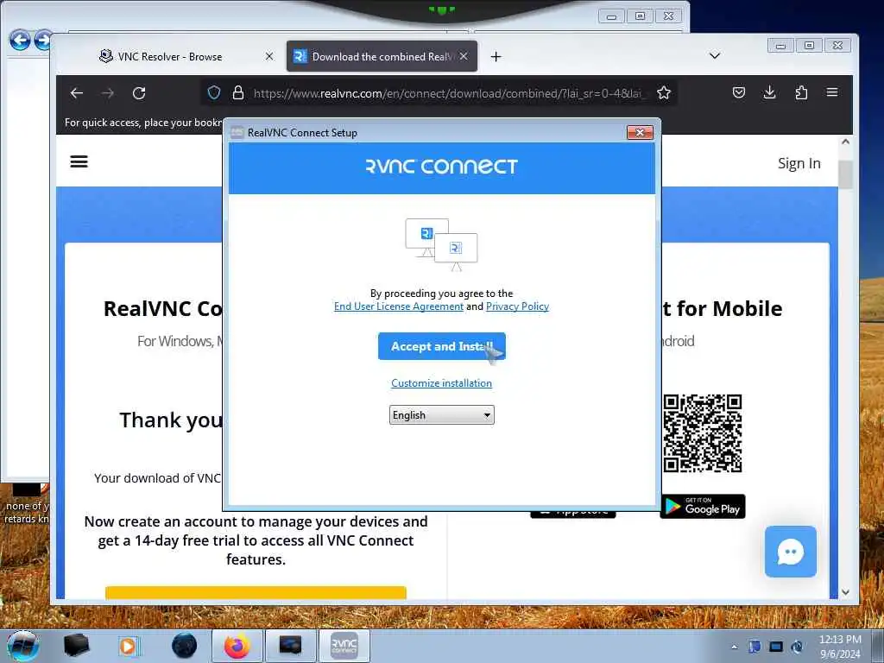Click the flag icon in system tray
The image size is (884, 663).
tap(755, 647)
